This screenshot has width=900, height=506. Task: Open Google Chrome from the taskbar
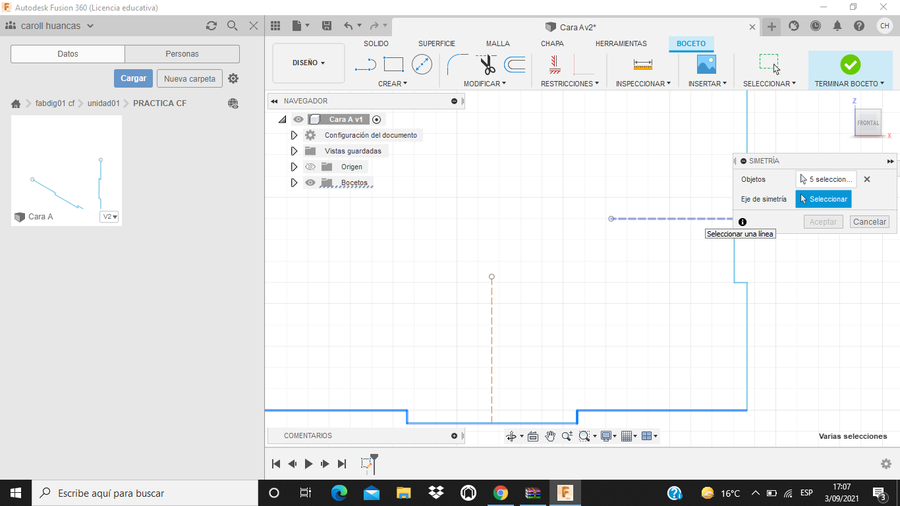(501, 493)
